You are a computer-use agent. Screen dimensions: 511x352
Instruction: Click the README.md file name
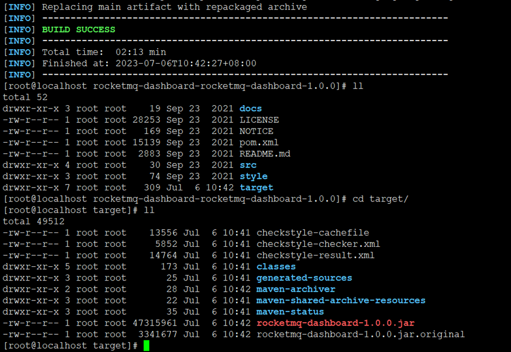(265, 154)
